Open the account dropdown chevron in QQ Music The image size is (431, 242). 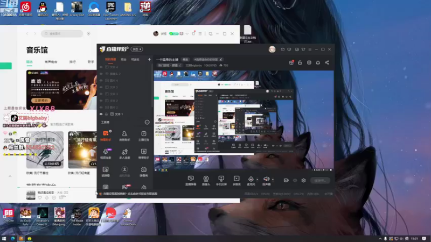[x=187, y=34]
